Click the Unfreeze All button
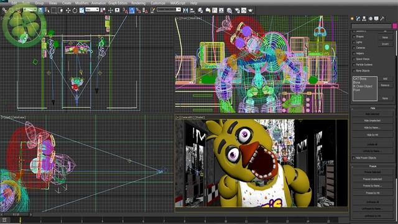Screen dimensions: 398x224 (x=372, y=202)
